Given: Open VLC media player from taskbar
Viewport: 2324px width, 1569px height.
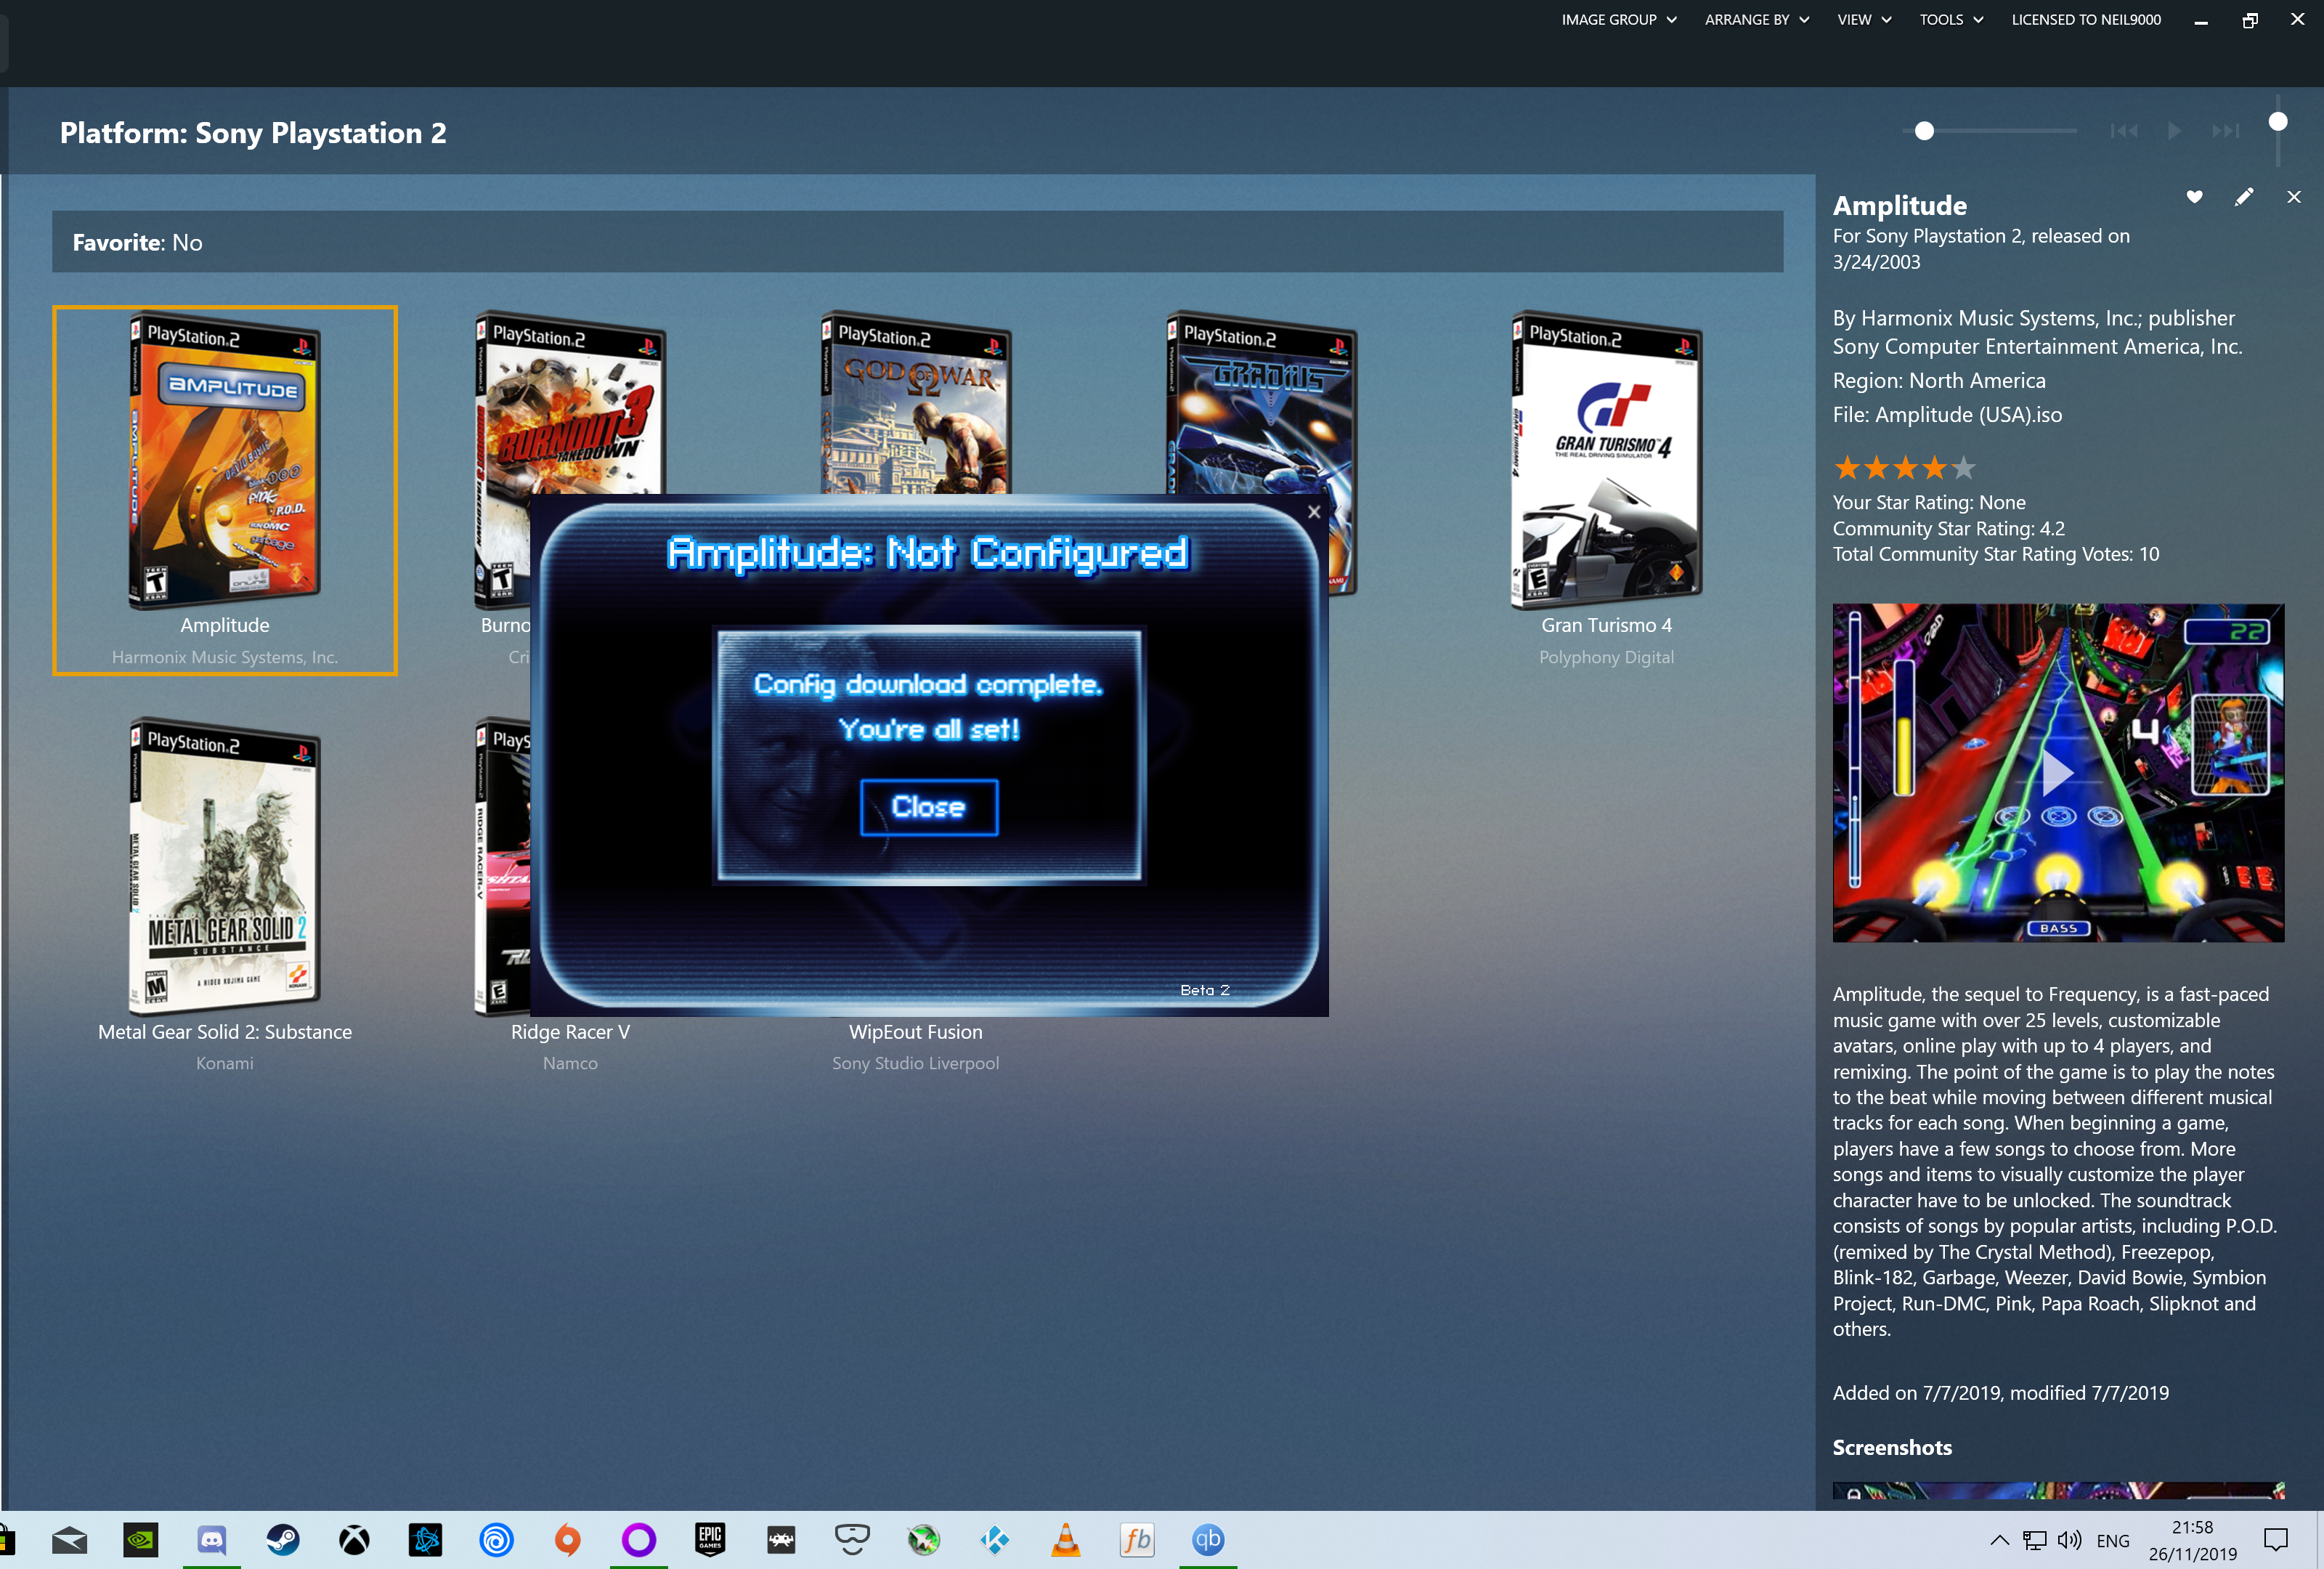Looking at the screenshot, I should [1066, 1540].
